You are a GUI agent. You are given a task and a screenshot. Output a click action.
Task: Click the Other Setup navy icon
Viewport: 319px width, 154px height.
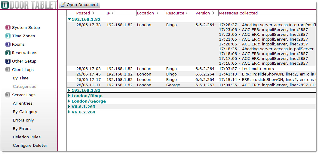pyautogui.click(x=8, y=61)
